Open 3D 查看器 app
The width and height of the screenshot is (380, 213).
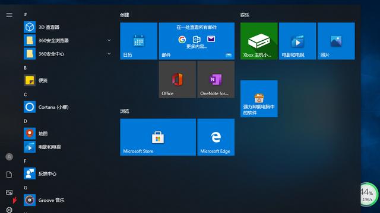tap(68, 27)
